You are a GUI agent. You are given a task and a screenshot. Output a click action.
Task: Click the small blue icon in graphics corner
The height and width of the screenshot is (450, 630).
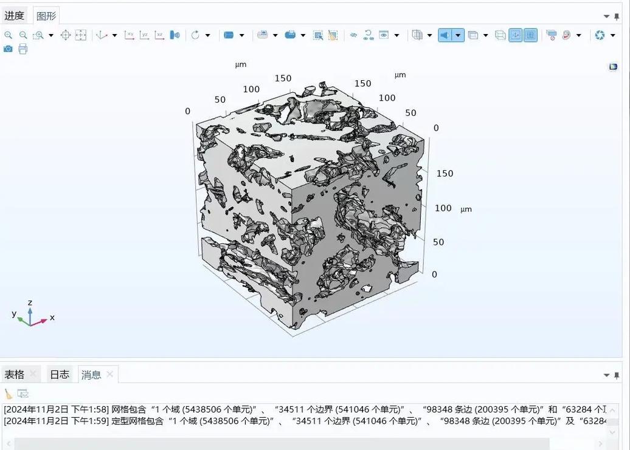tap(613, 67)
